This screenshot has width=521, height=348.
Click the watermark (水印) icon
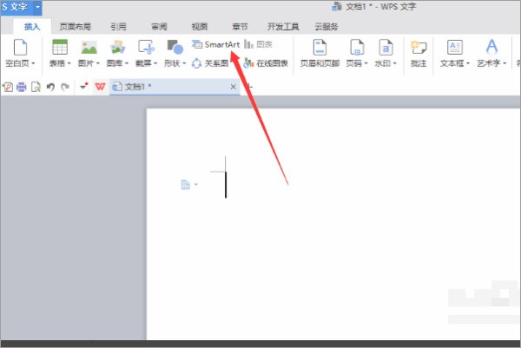[x=385, y=48]
